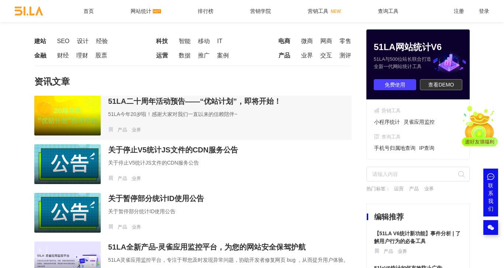The image size is (504, 268).
Task: Open the 排行榜 nav item
Action: (x=206, y=11)
